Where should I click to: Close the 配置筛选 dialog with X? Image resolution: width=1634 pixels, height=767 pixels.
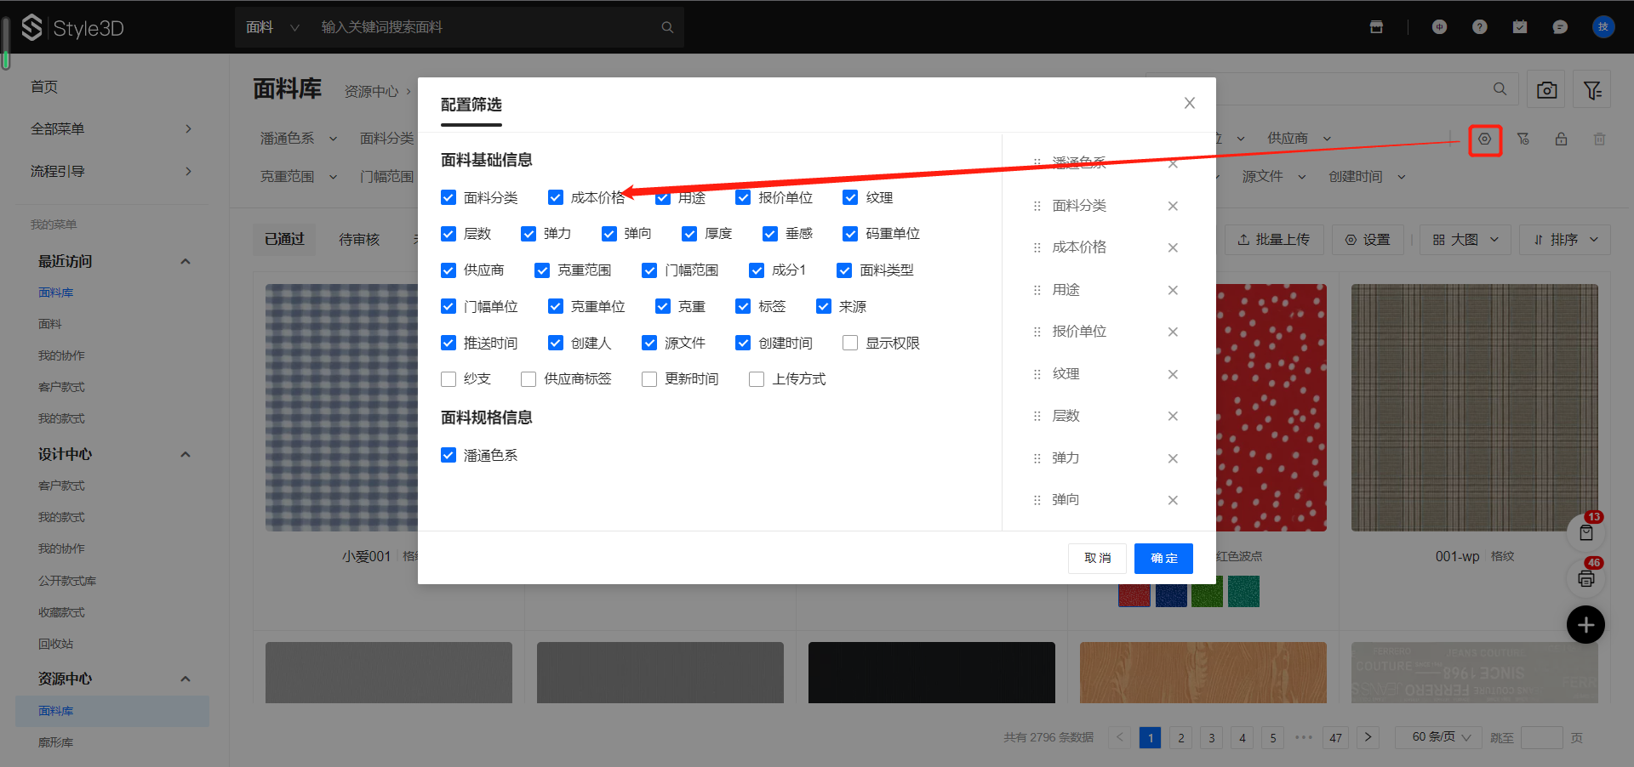pos(1190,103)
